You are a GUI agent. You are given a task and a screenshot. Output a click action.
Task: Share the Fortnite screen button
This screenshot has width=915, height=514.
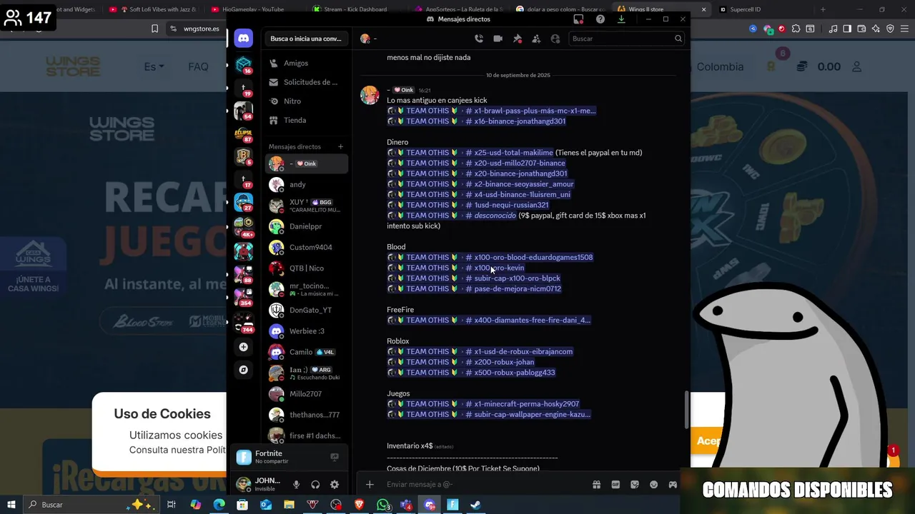pyautogui.click(x=334, y=457)
